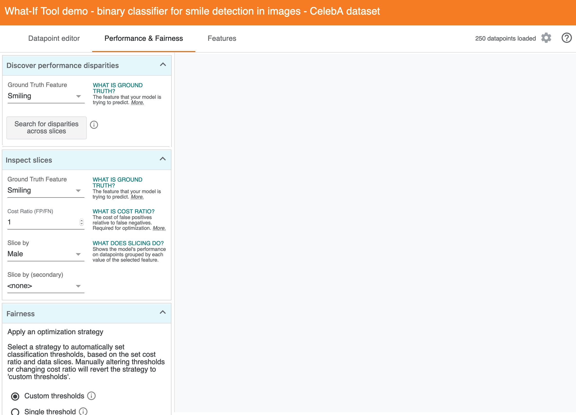The width and height of the screenshot is (576, 415).
Task: Open settings gear icon
Action: 546,38
